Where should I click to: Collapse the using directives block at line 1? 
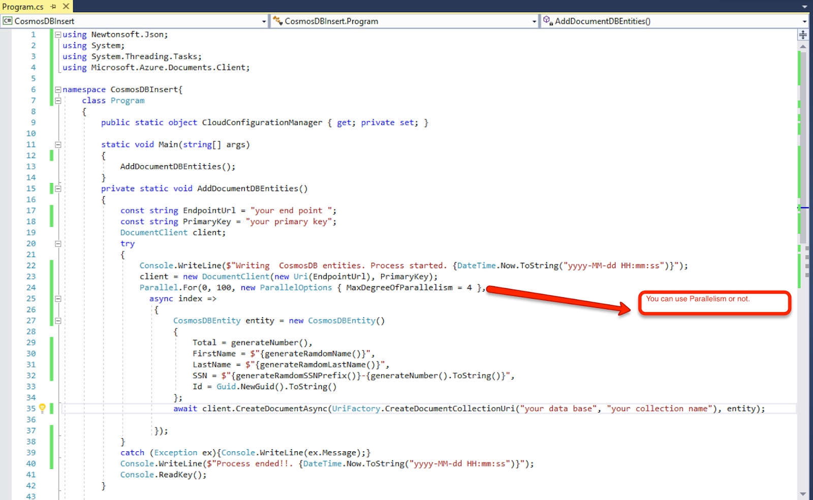pos(57,34)
